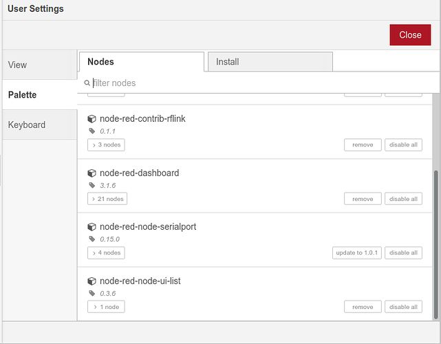Update serialport to version 1.0.1
The height and width of the screenshot is (344, 441).
point(357,253)
